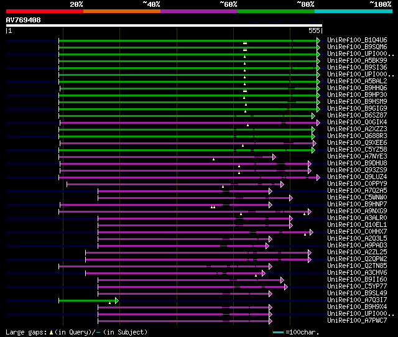Click the yellow gap-in-query symbol in the legend

coord(51,332)
